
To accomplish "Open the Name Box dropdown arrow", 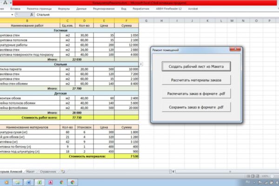I will pos(12,14).
